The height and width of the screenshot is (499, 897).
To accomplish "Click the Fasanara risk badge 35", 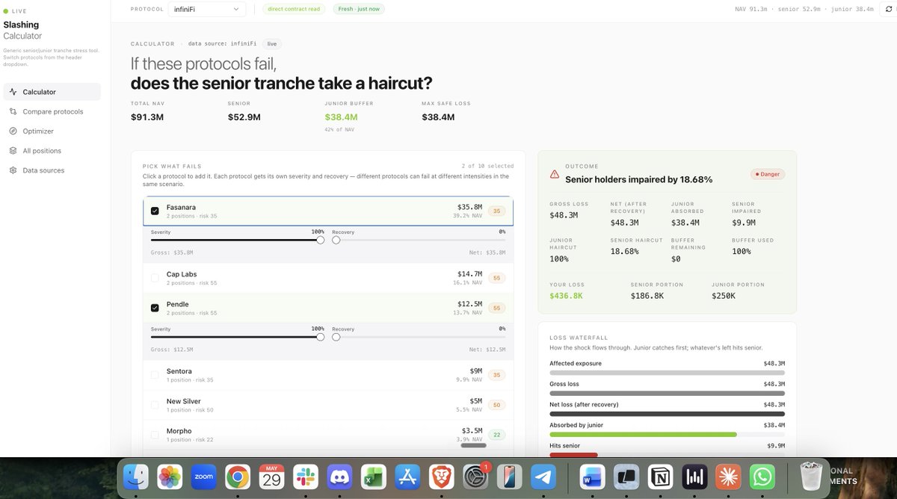I will (x=497, y=211).
